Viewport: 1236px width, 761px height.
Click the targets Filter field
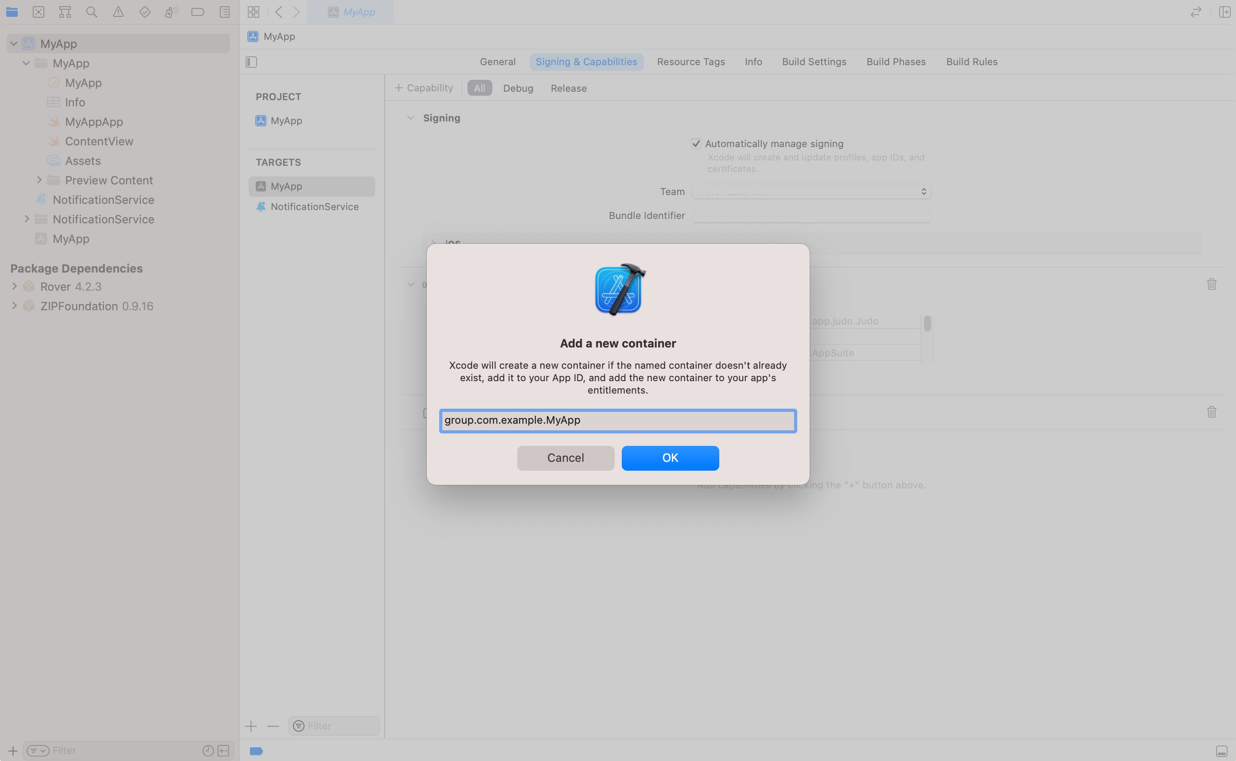[334, 726]
